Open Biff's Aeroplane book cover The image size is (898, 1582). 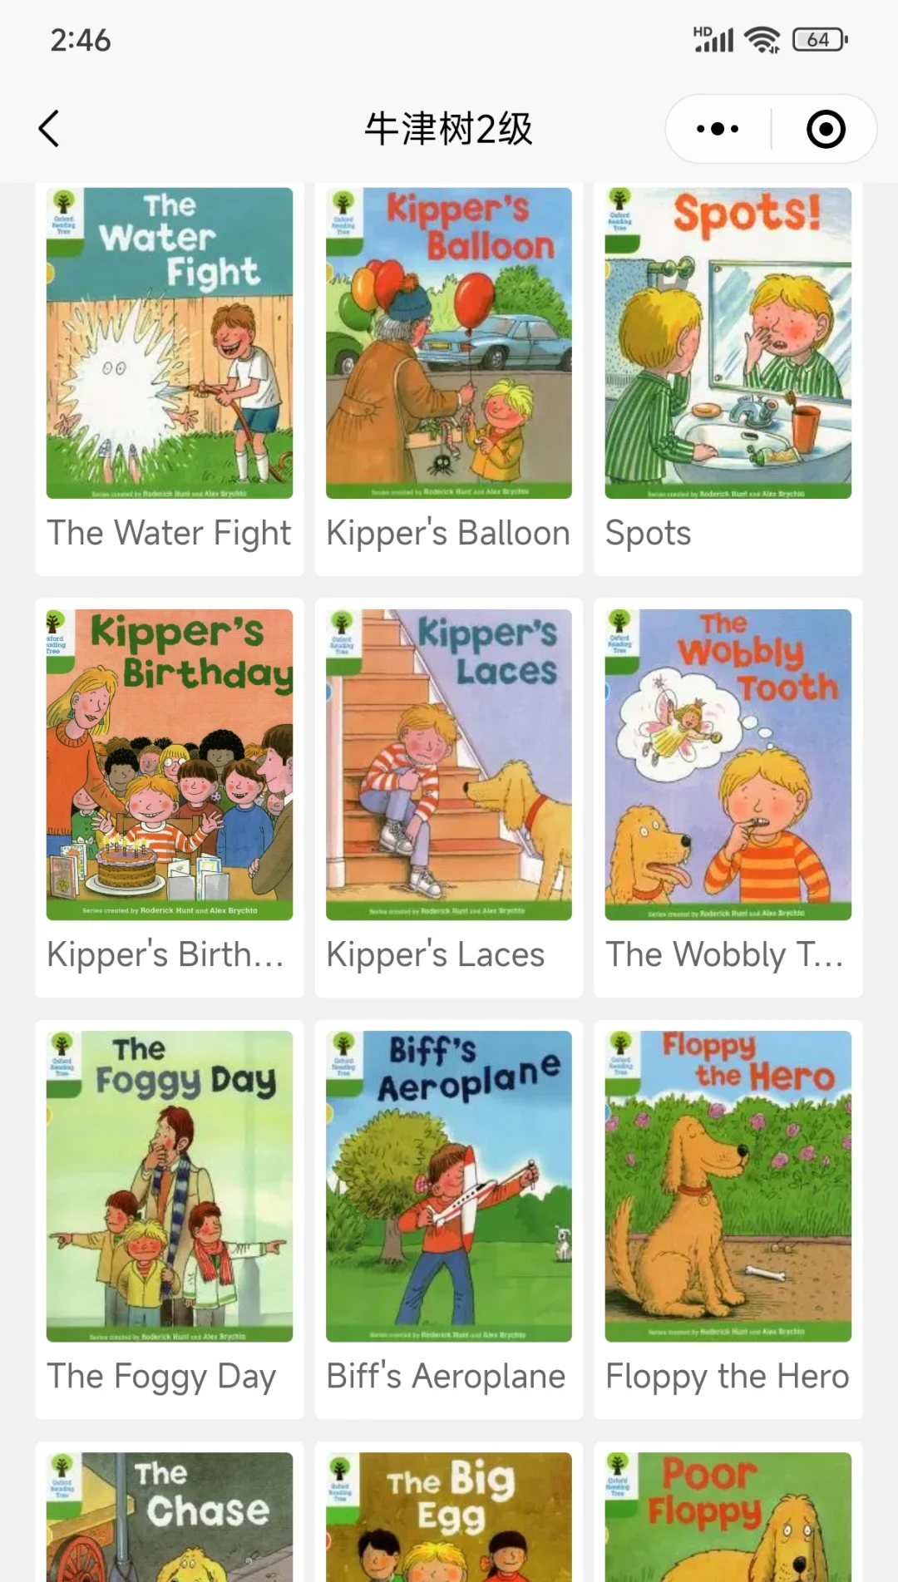point(449,1186)
